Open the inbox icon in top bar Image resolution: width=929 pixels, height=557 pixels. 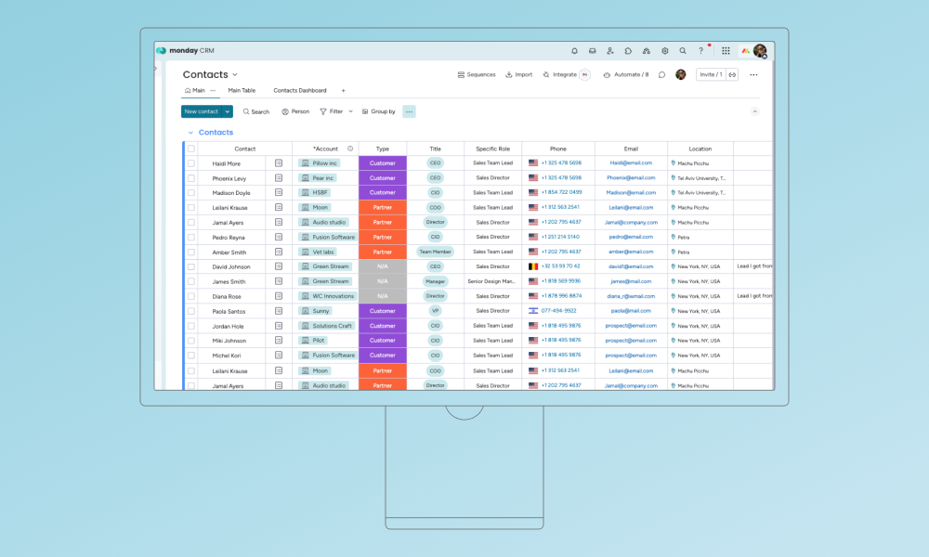point(593,51)
